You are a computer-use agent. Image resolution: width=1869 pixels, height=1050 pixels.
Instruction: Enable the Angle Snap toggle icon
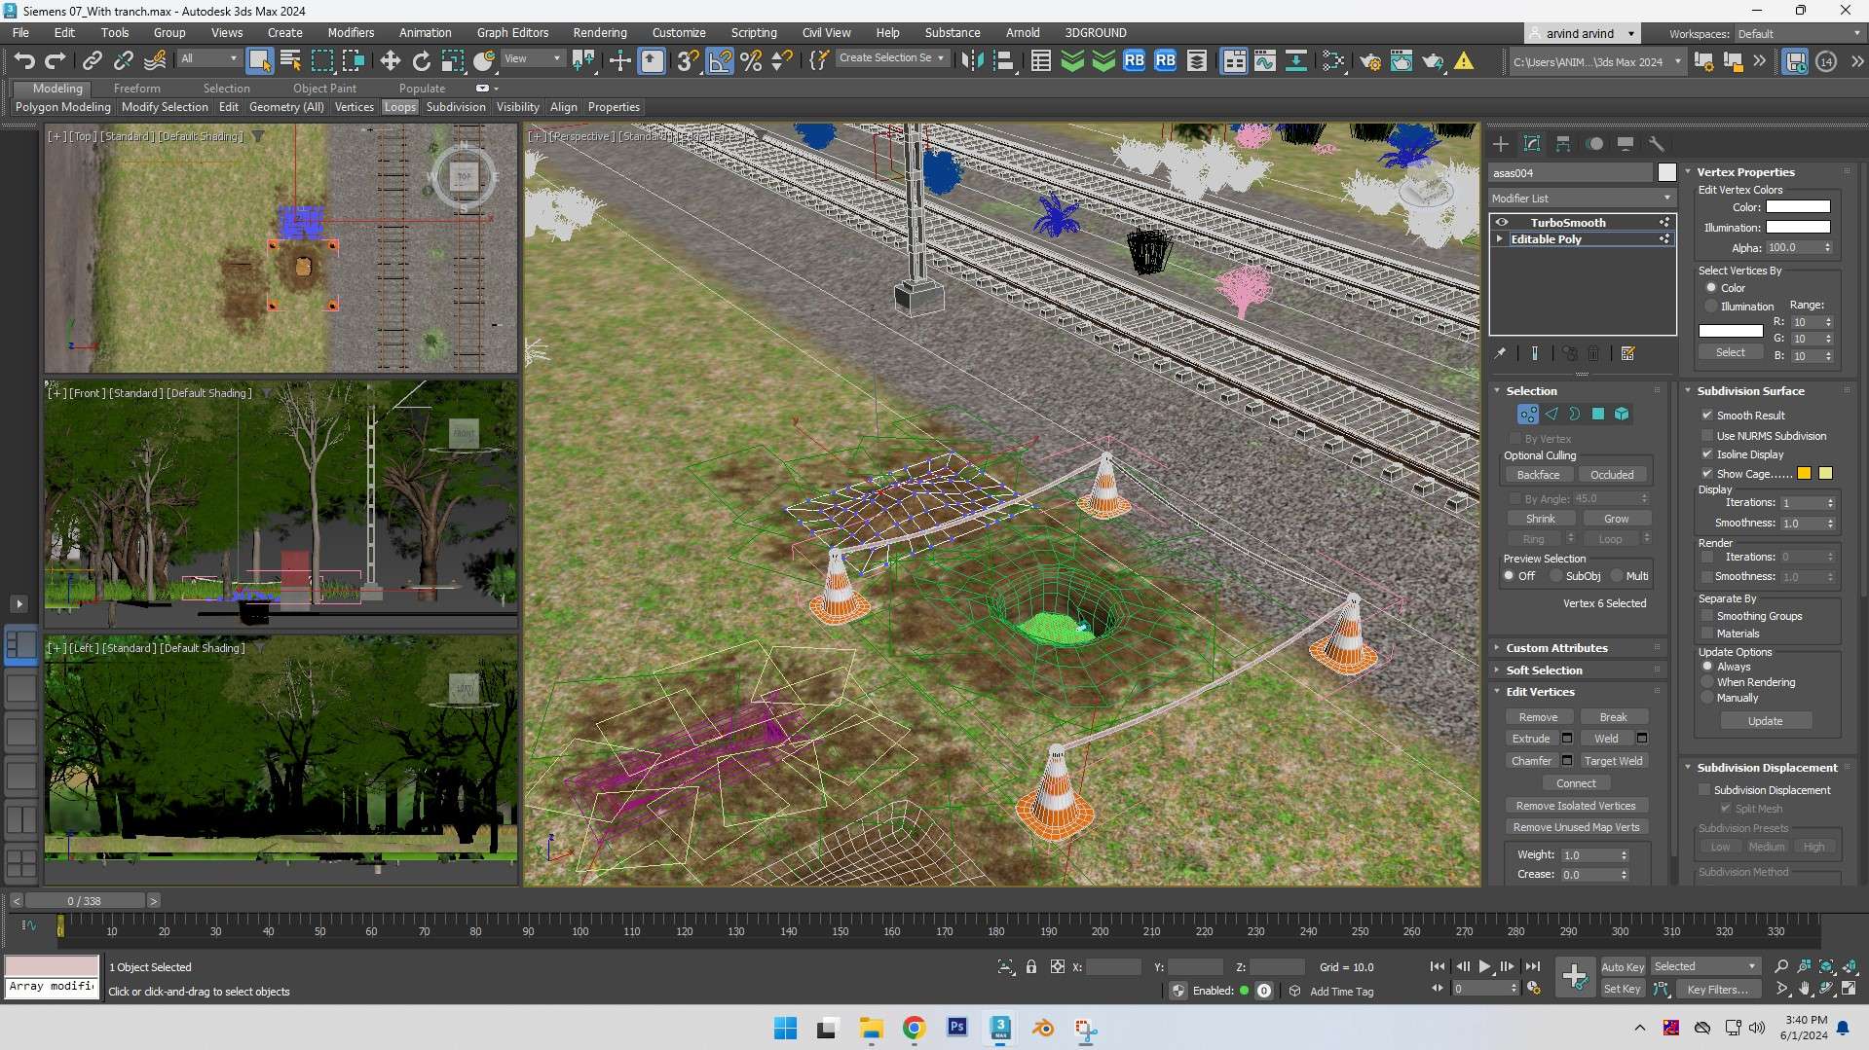click(x=720, y=60)
